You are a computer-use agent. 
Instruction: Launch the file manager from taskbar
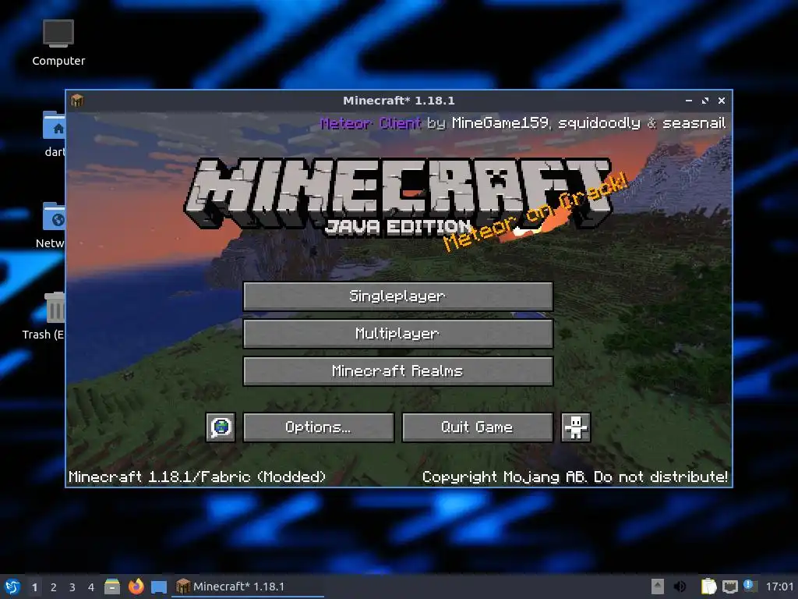[x=112, y=587]
